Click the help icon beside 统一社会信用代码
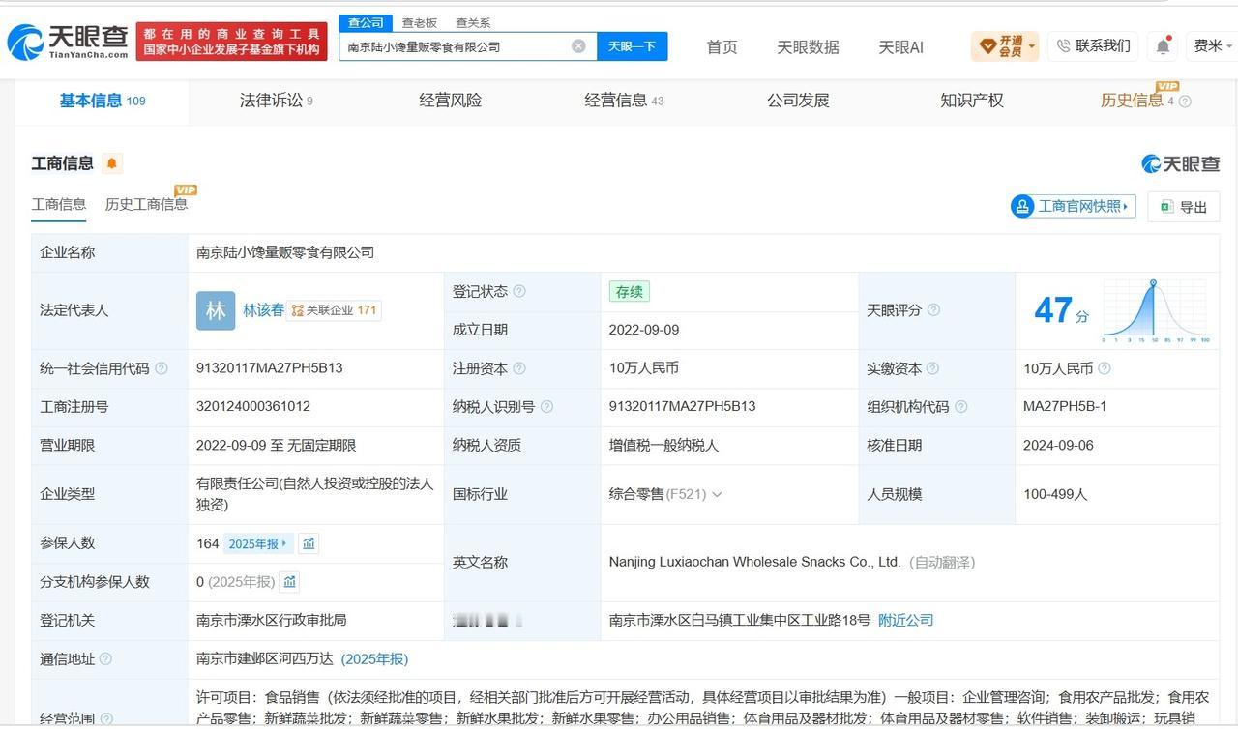Viewport: 1238px width, 729px height. [161, 368]
